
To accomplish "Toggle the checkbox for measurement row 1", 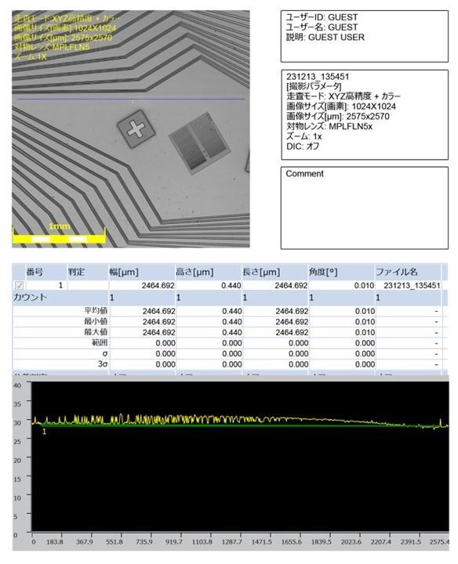I will coord(19,285).
